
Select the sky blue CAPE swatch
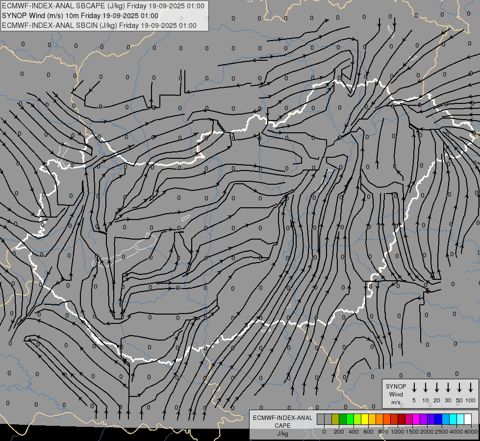pyautogui.click(x=445, y=419)
